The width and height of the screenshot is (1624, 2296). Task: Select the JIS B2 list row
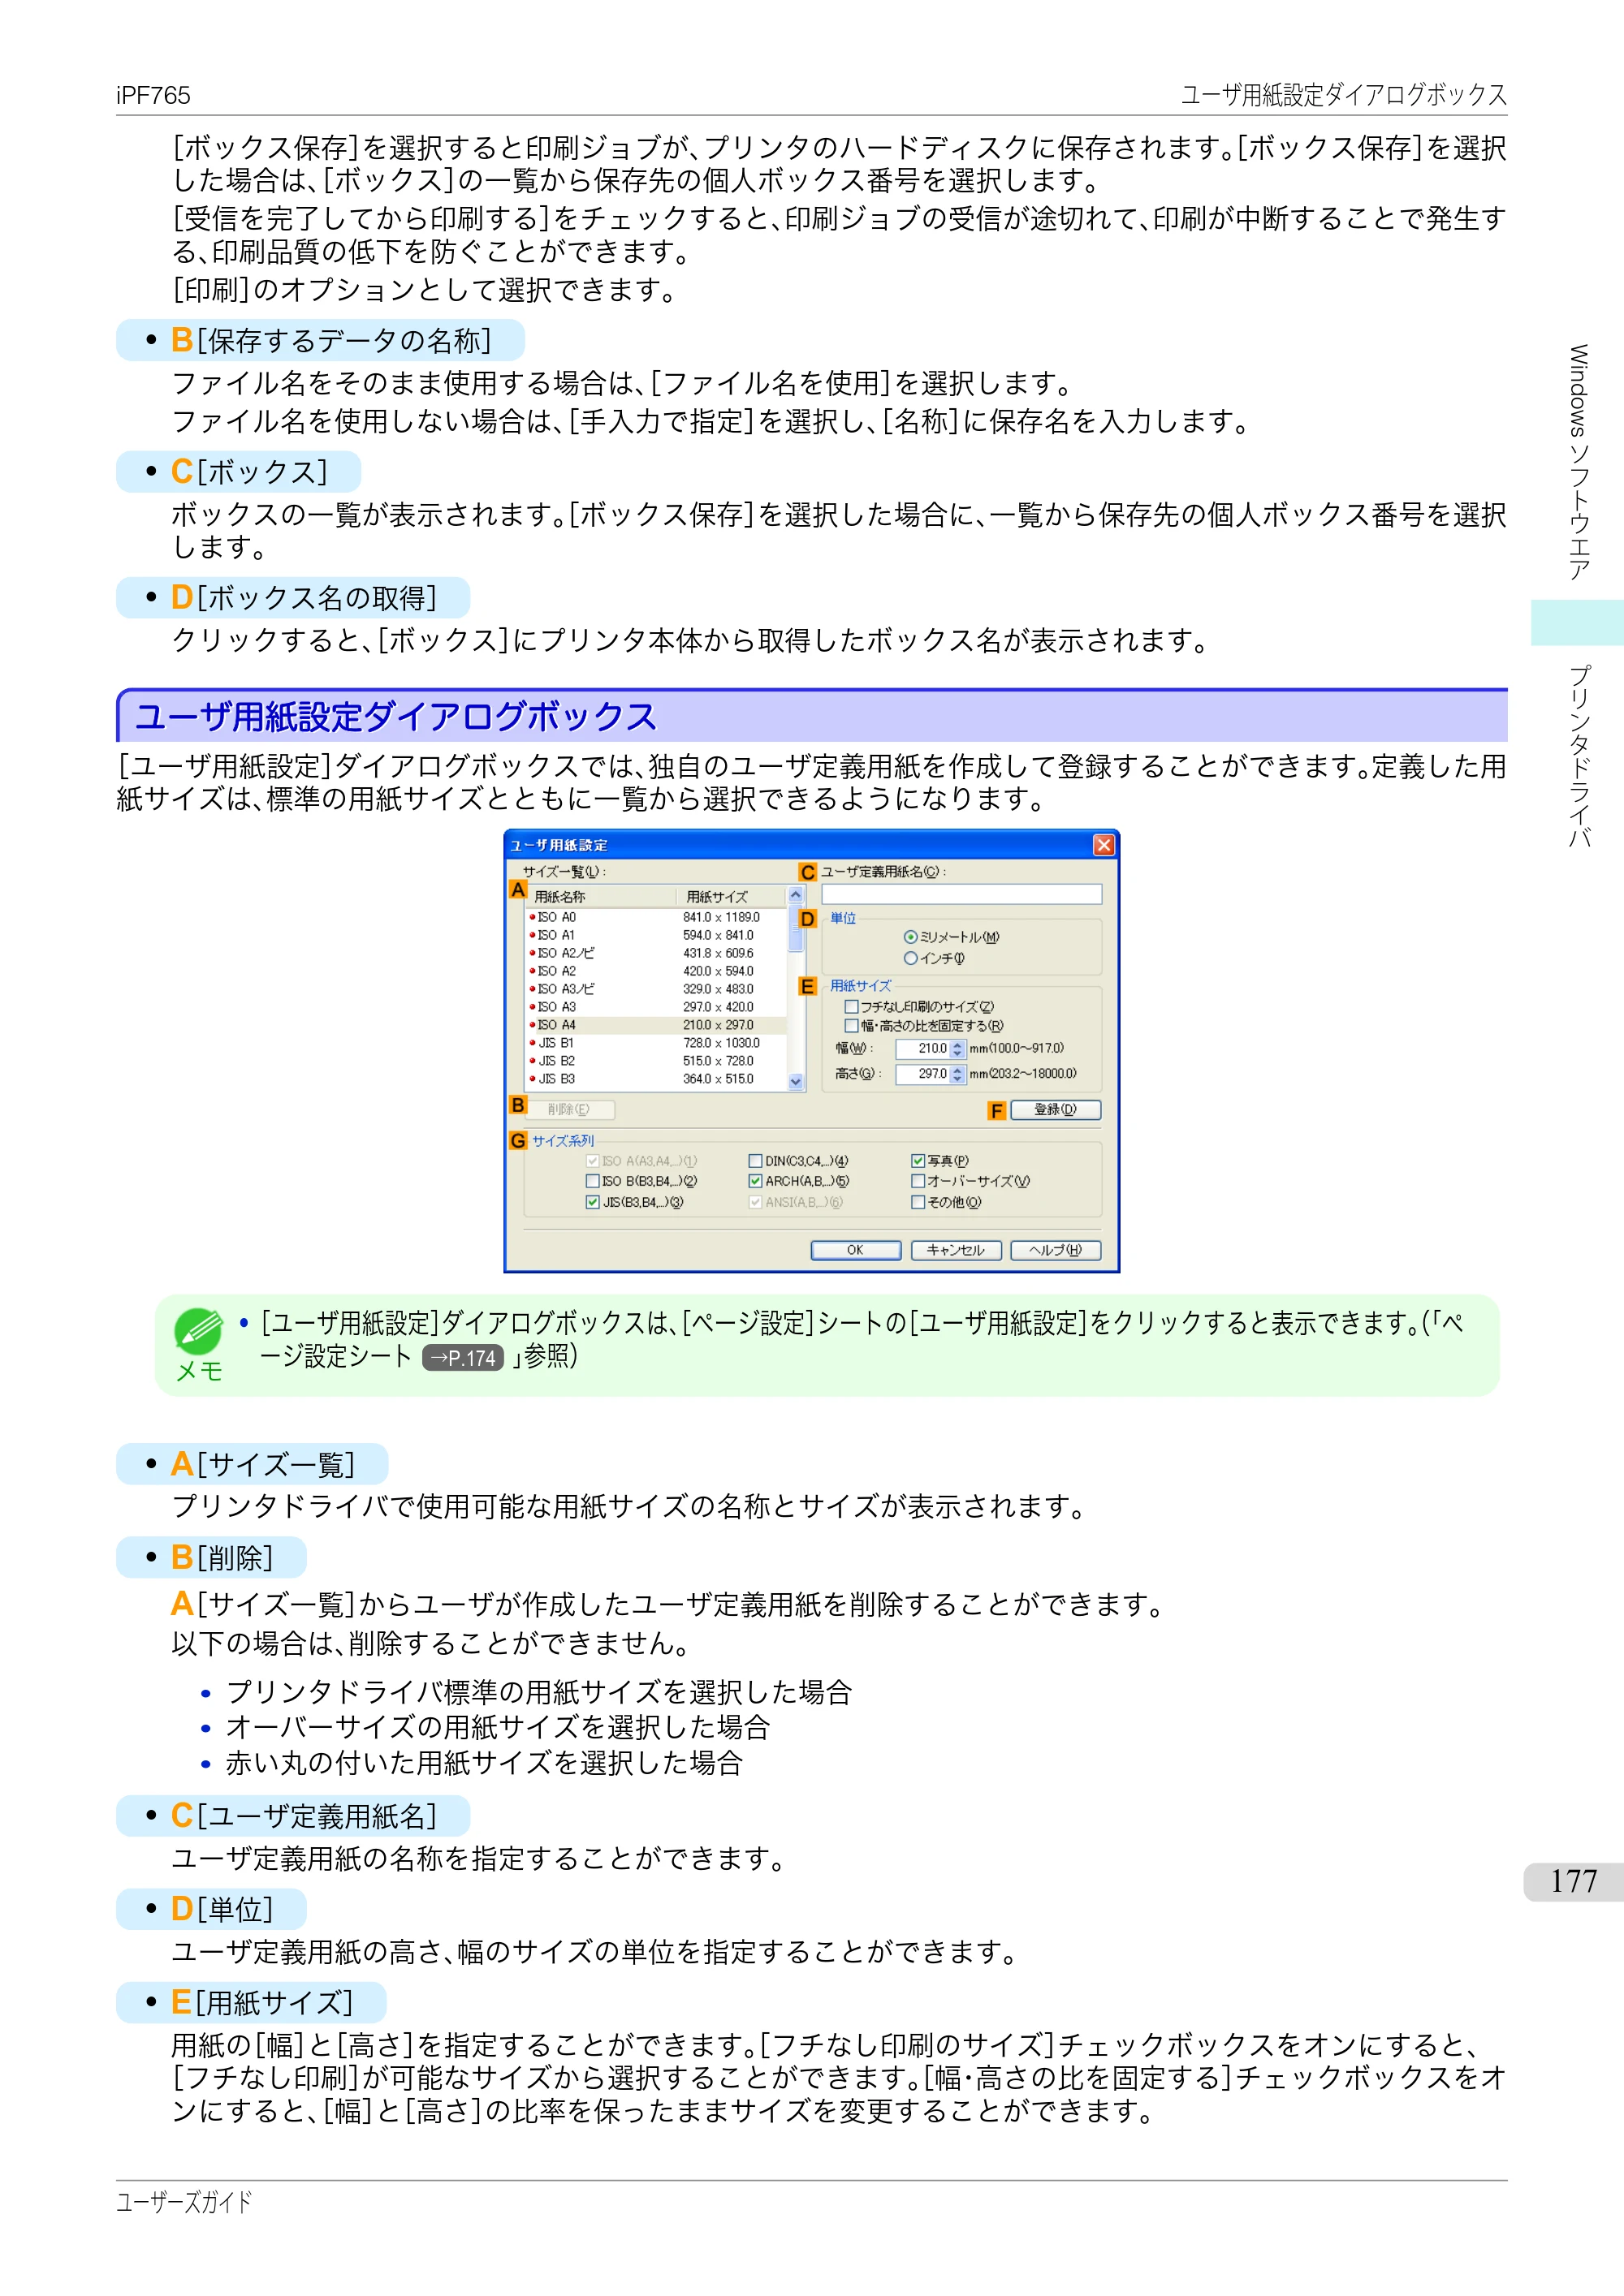point(656,1061)
